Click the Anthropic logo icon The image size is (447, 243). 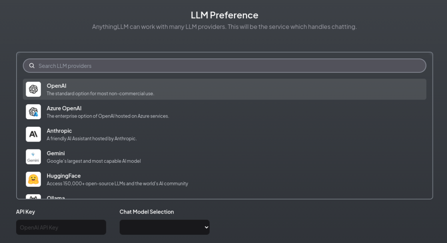tap(34, 134)
